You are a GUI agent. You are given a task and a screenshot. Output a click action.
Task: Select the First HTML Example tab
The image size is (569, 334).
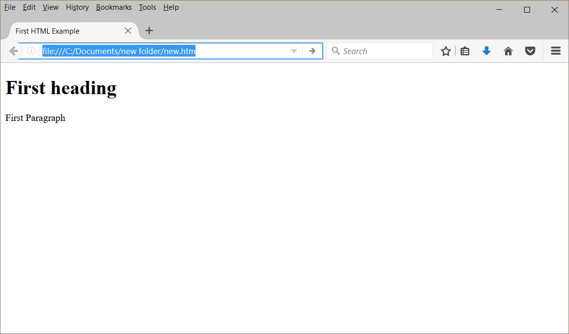point(63,31)
